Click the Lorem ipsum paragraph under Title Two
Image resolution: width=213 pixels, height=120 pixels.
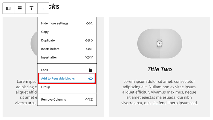pyautogui.click(x=159, y=92)
